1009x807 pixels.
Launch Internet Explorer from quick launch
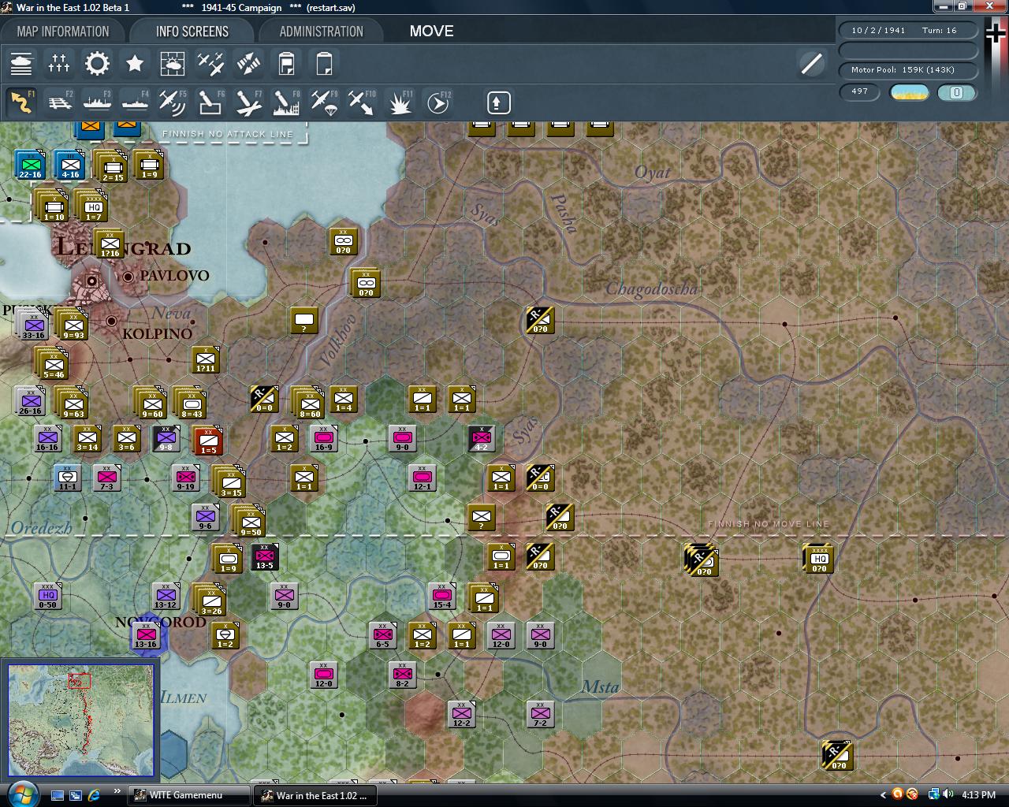[x=94, y=795]
